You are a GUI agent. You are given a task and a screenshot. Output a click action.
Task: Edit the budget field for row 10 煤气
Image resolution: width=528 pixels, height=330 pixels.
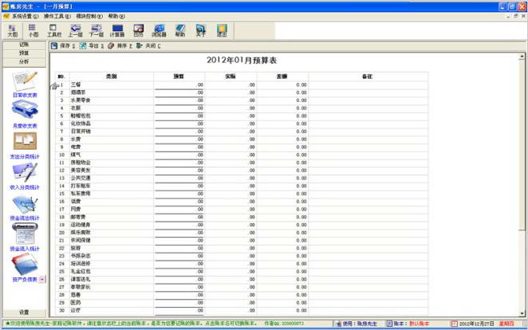179,155
